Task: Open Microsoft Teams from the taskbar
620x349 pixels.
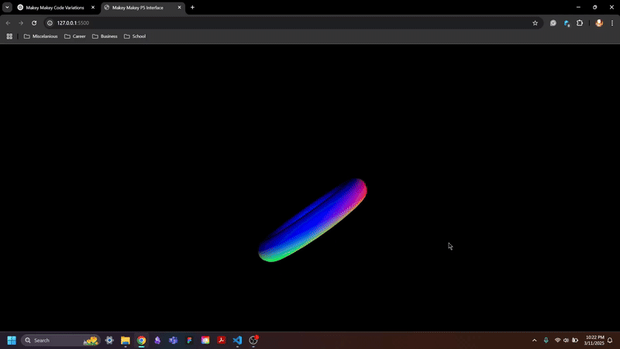Action: (x=173, y=340)
